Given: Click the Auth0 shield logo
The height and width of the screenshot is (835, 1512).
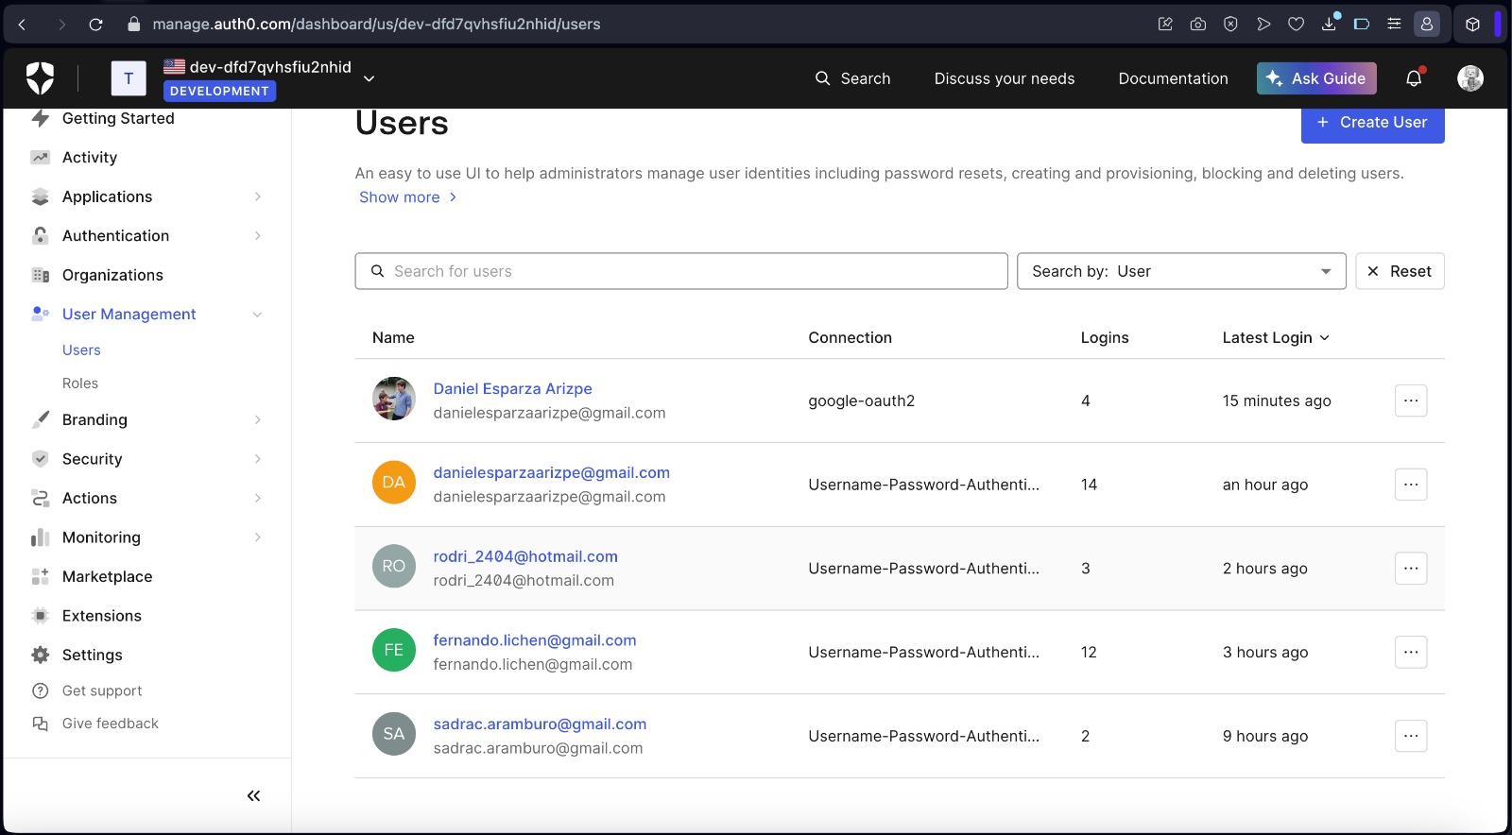Looking at the screenshot, I should coord(40,78).
